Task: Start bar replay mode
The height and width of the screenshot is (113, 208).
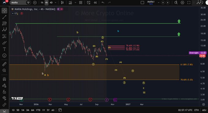Action: tap(95, 2)
